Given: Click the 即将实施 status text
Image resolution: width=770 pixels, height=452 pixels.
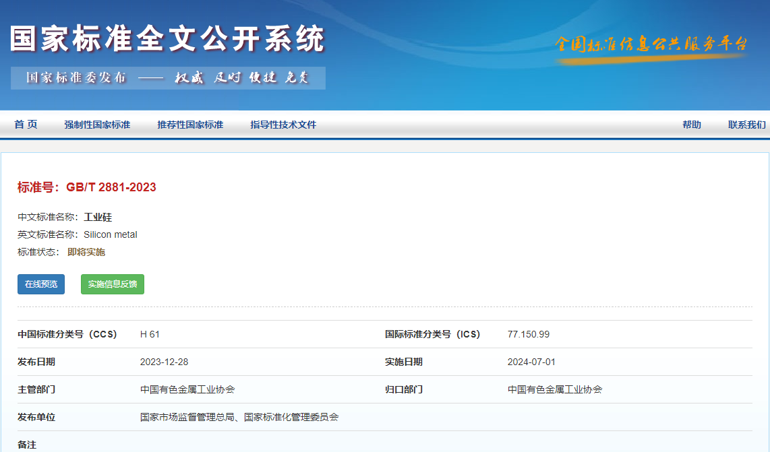Looking at the screenshot, I should (x=86, y=252).
